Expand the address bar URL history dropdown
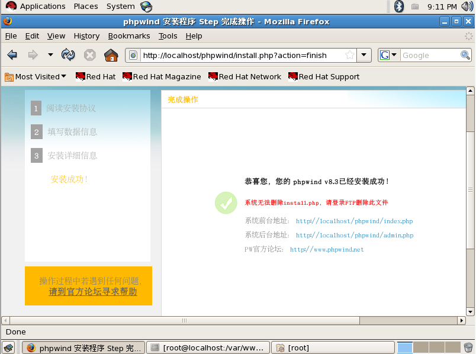The width and height of the screenshot is (476, 354). point(364,55)
